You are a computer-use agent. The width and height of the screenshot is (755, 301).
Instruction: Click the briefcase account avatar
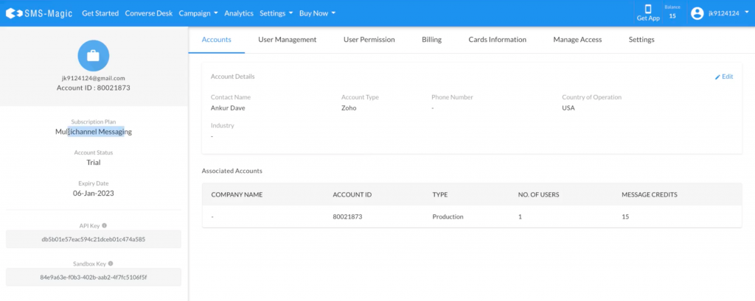pyautogui.click(x=93, y=55)
